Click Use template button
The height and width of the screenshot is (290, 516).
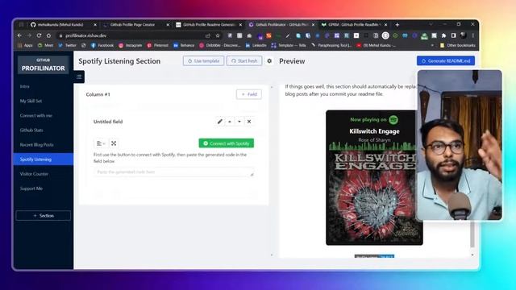pos(203,61)
